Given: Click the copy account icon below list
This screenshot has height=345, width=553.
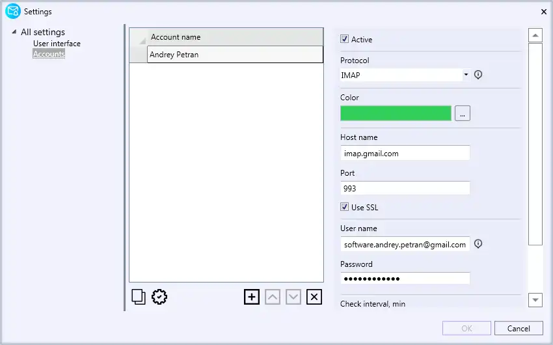Looking at the screenshot, I should (138, 297).
